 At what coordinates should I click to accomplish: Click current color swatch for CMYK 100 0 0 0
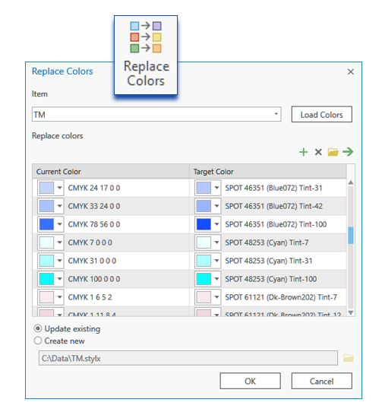pyautogui.click(x=46, y=279)
